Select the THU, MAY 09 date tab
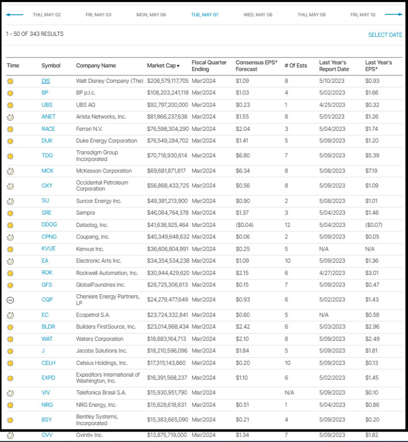408x442 pixels. pos(311,15)
